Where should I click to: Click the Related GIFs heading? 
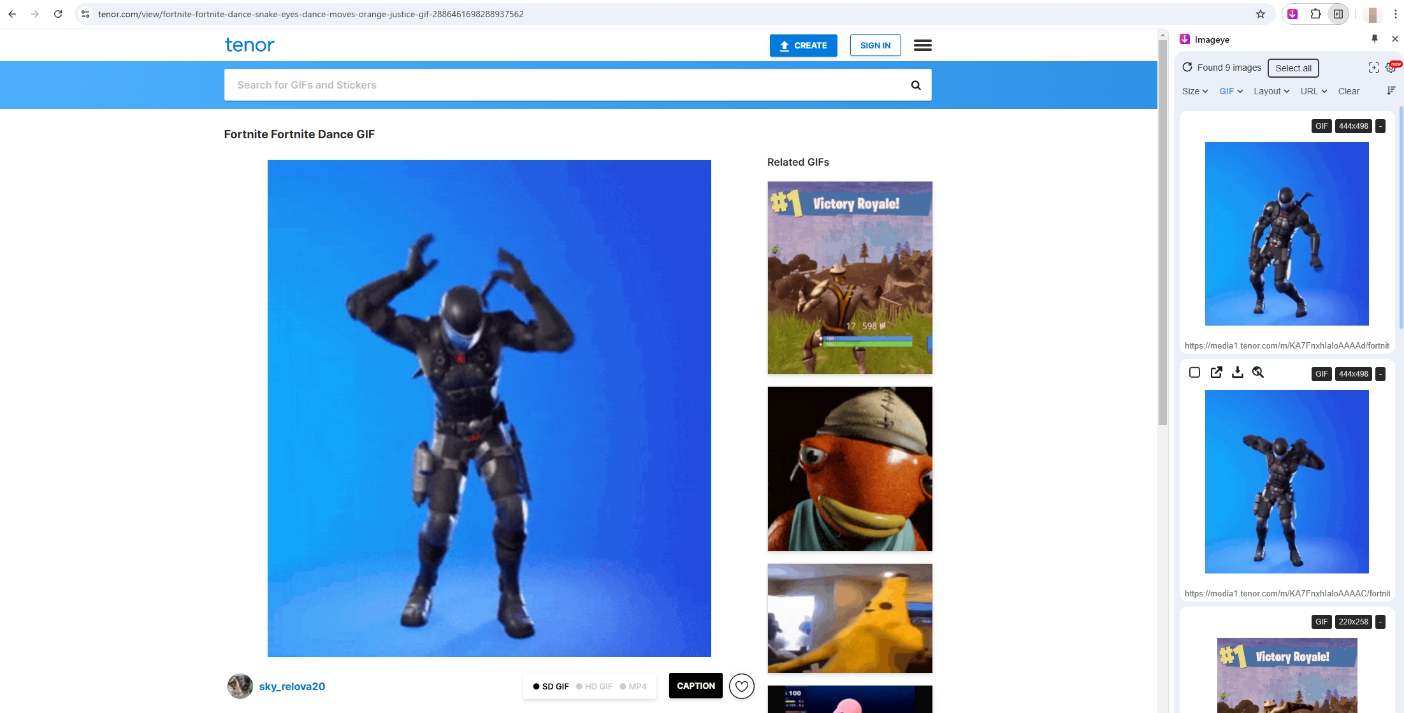point(798,162)
